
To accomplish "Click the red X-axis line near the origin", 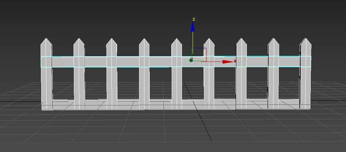I will [210, 61].
